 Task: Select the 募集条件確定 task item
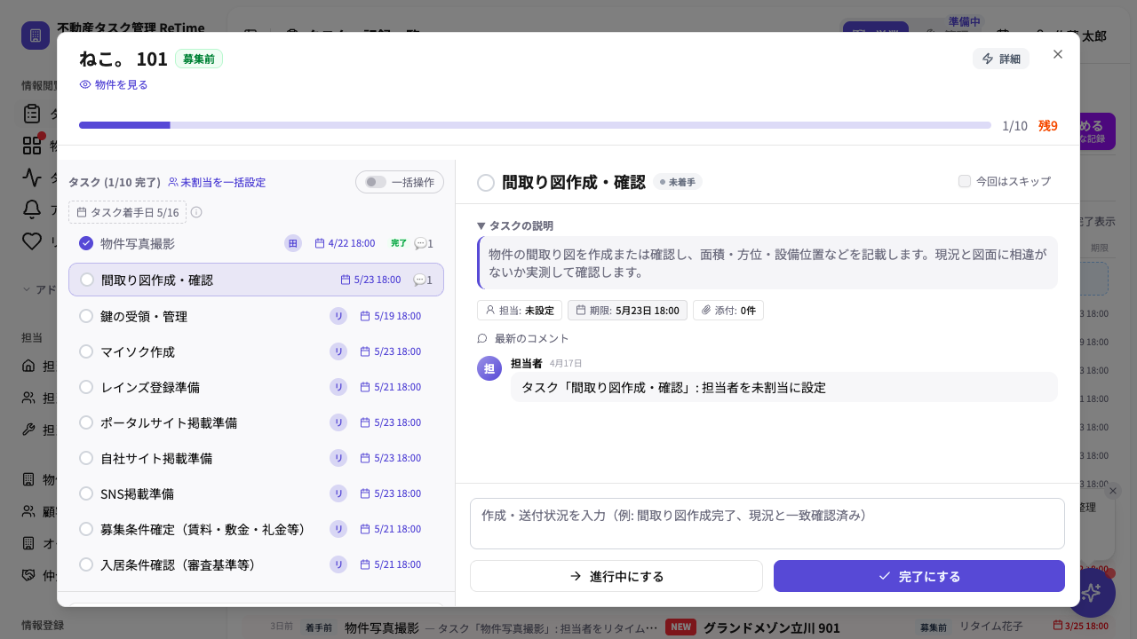[256, 529]
